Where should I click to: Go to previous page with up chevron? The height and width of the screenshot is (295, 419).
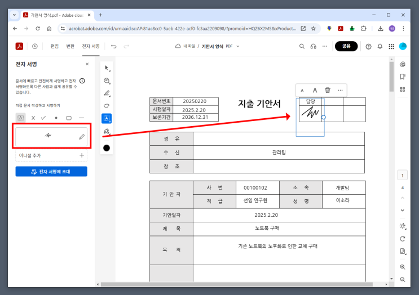click(x=403, y=198)
